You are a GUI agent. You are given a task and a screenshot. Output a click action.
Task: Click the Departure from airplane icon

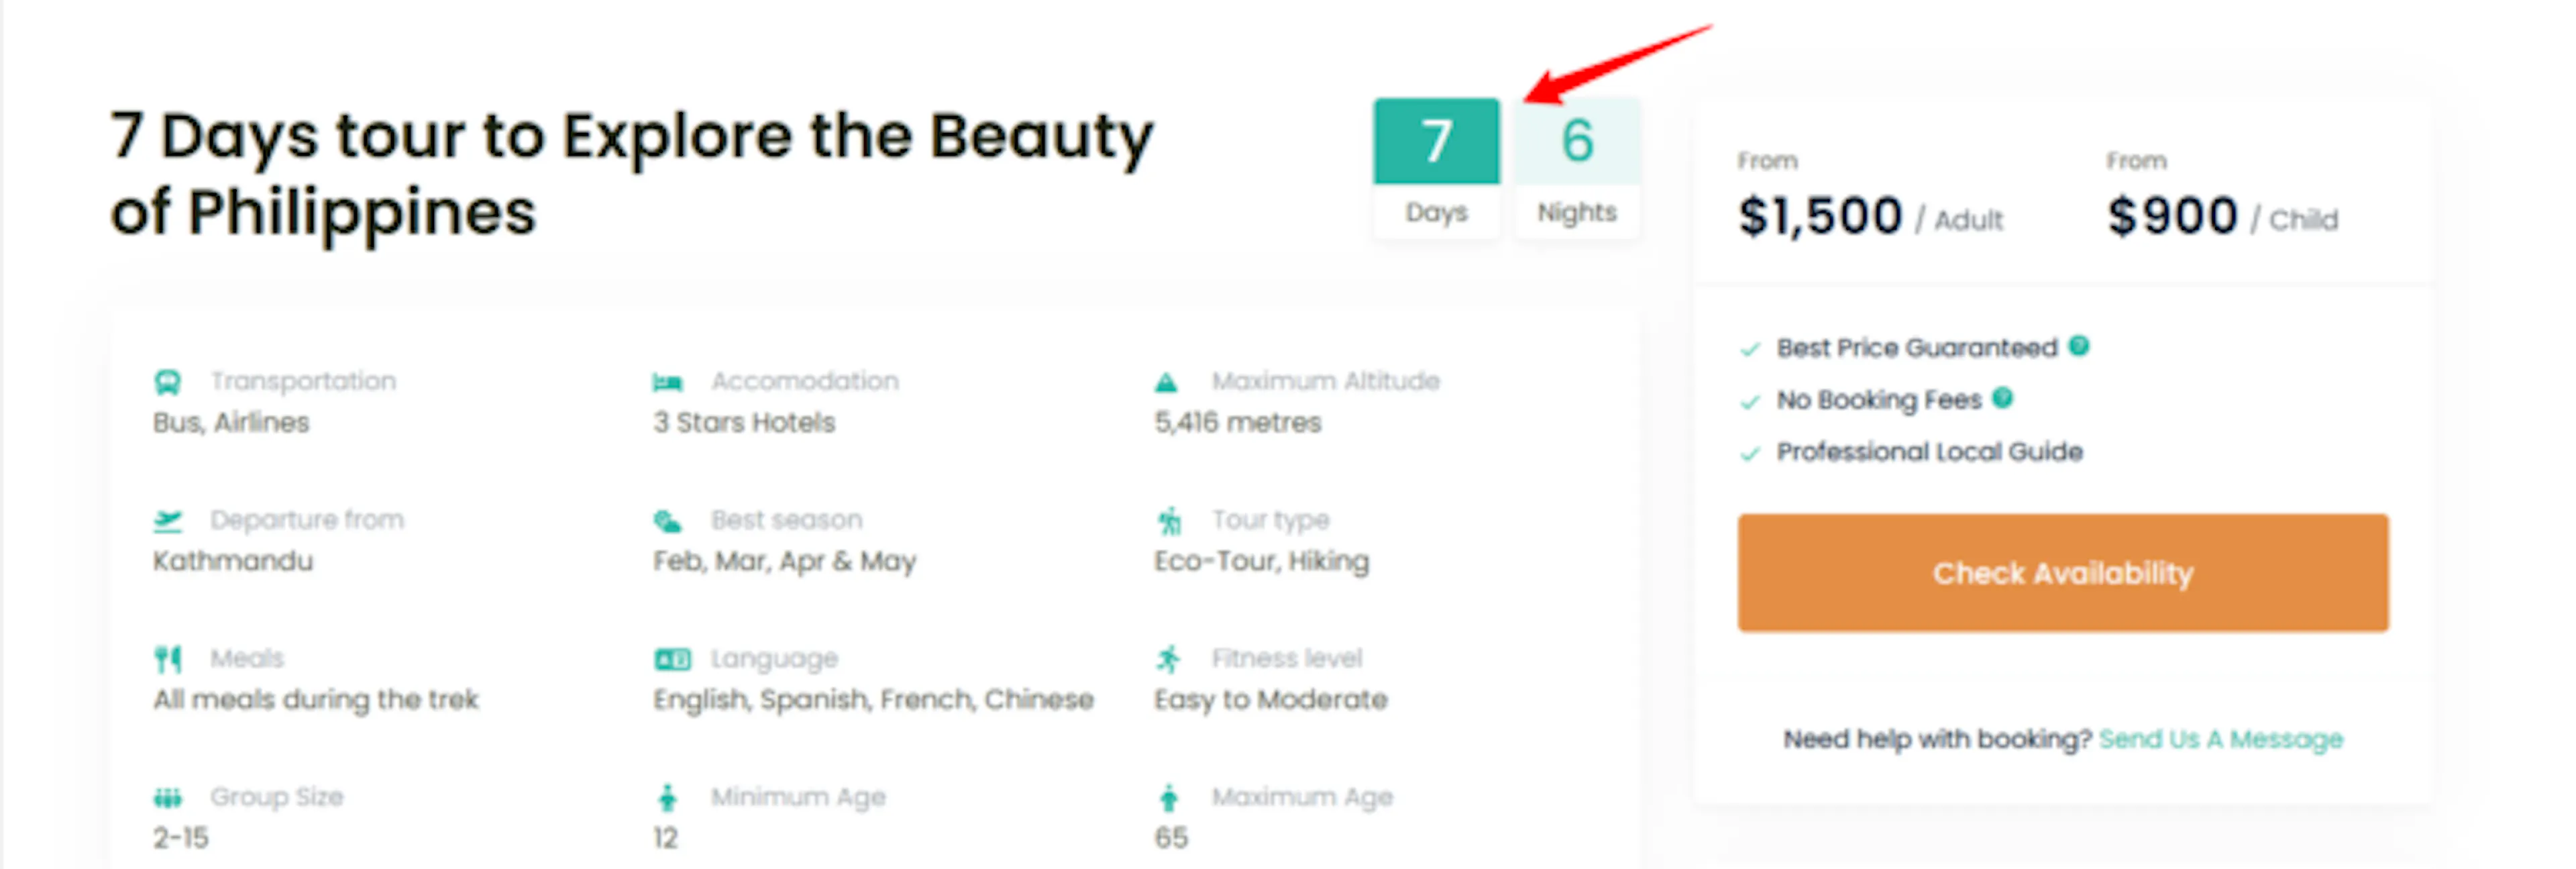(167, 520)
